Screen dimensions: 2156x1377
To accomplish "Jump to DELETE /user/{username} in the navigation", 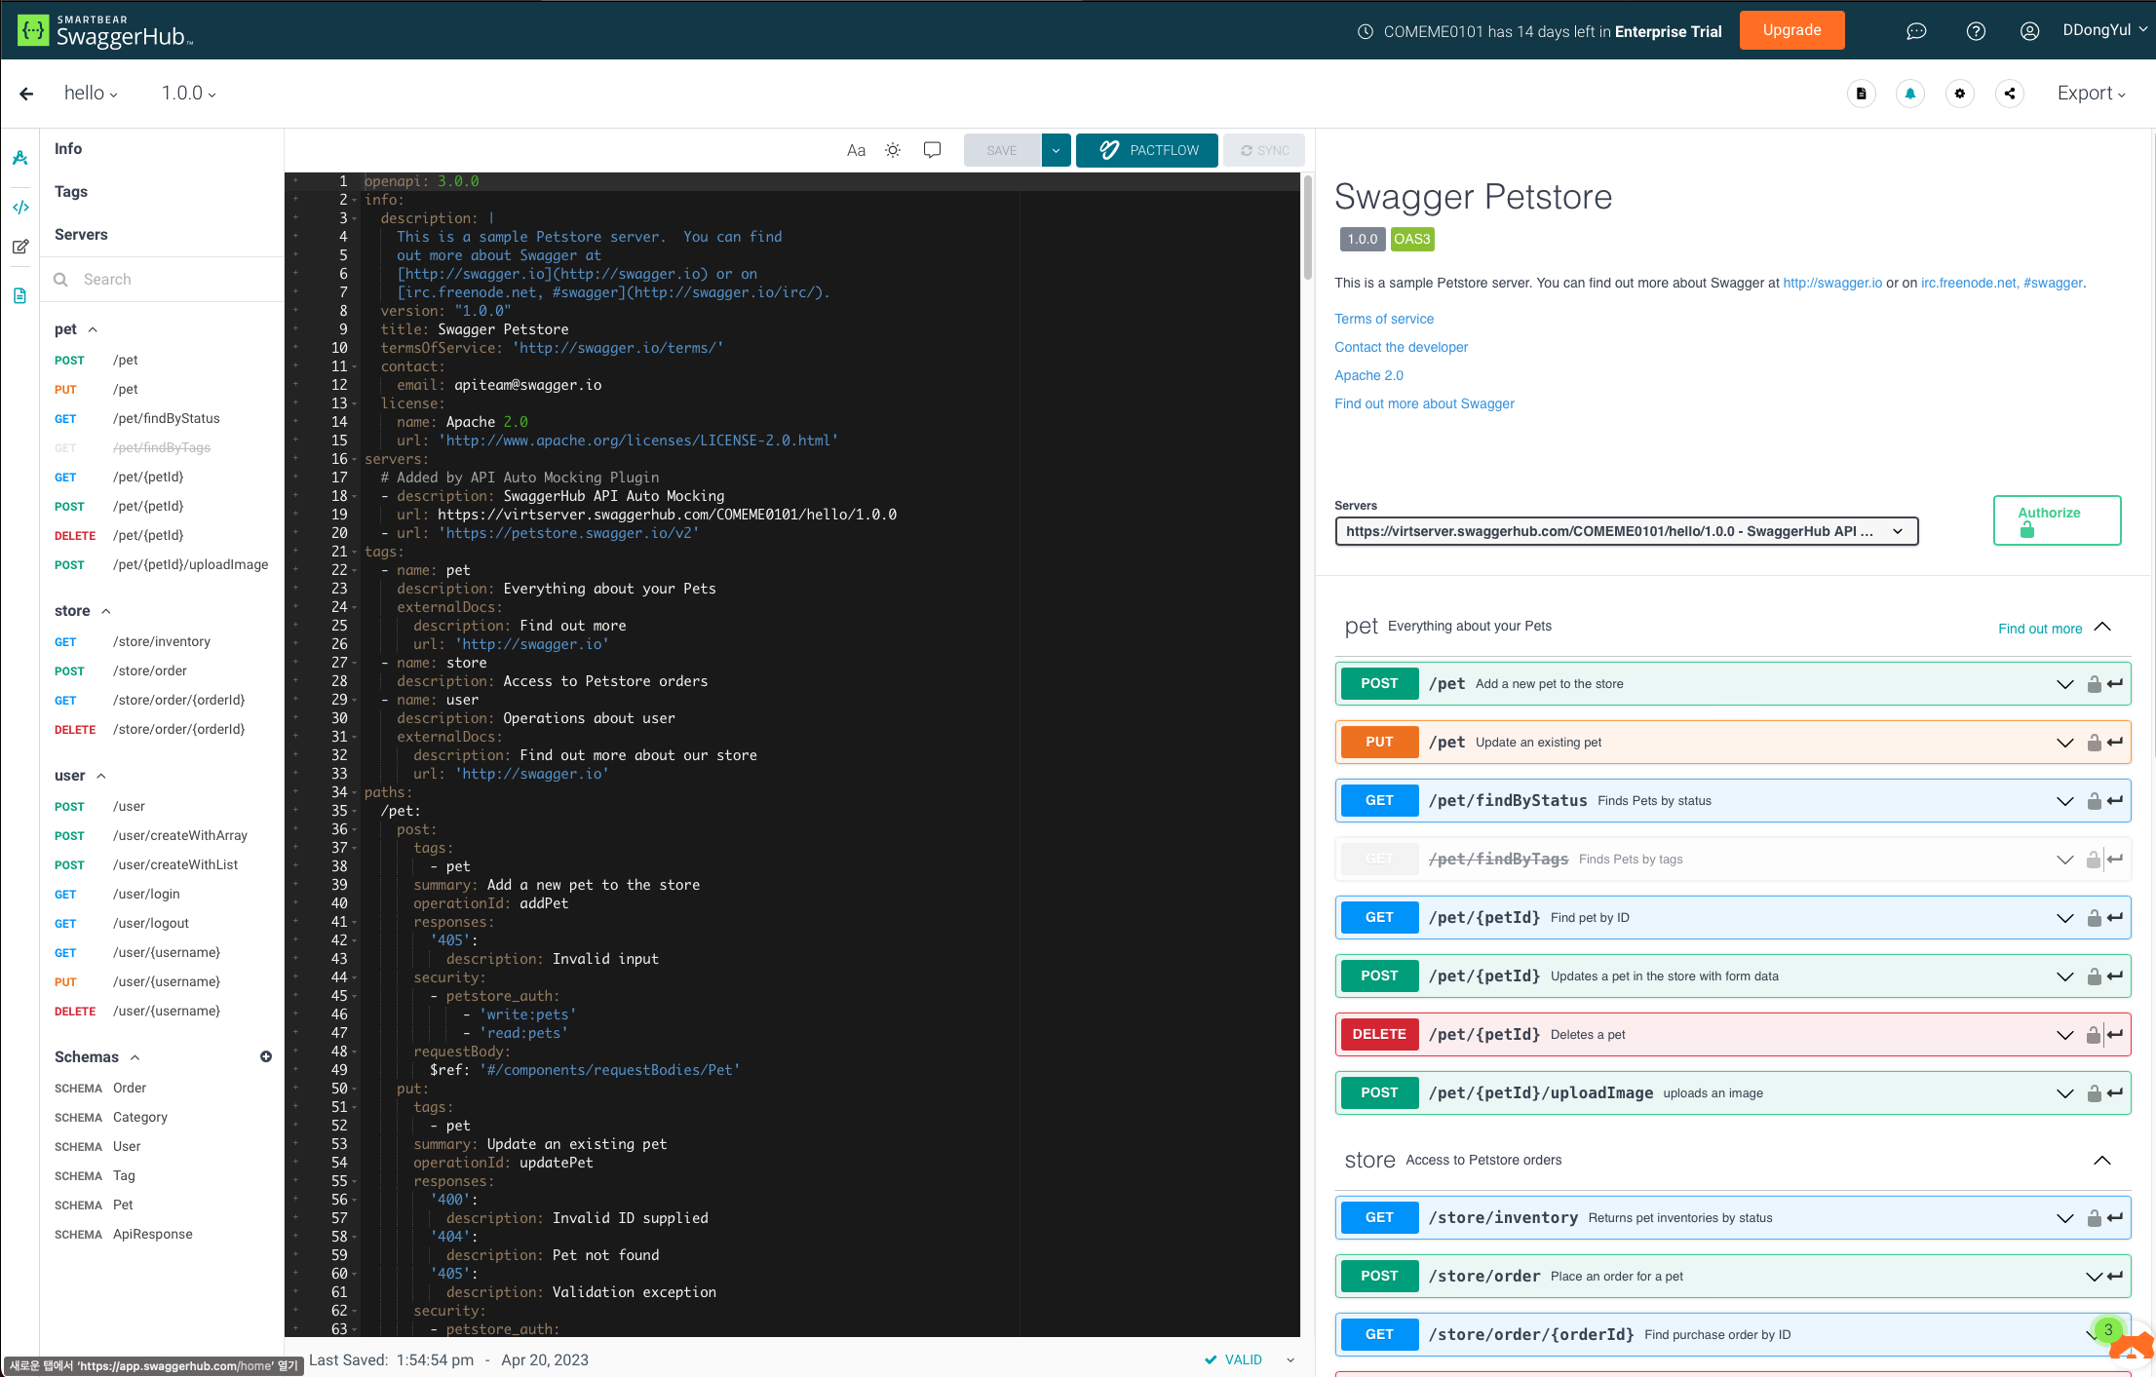I will click(137, 1012).
